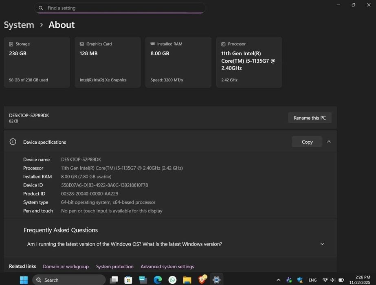
Task: Select the 238 GB Storage value
Action: click(x=18, y=53)
